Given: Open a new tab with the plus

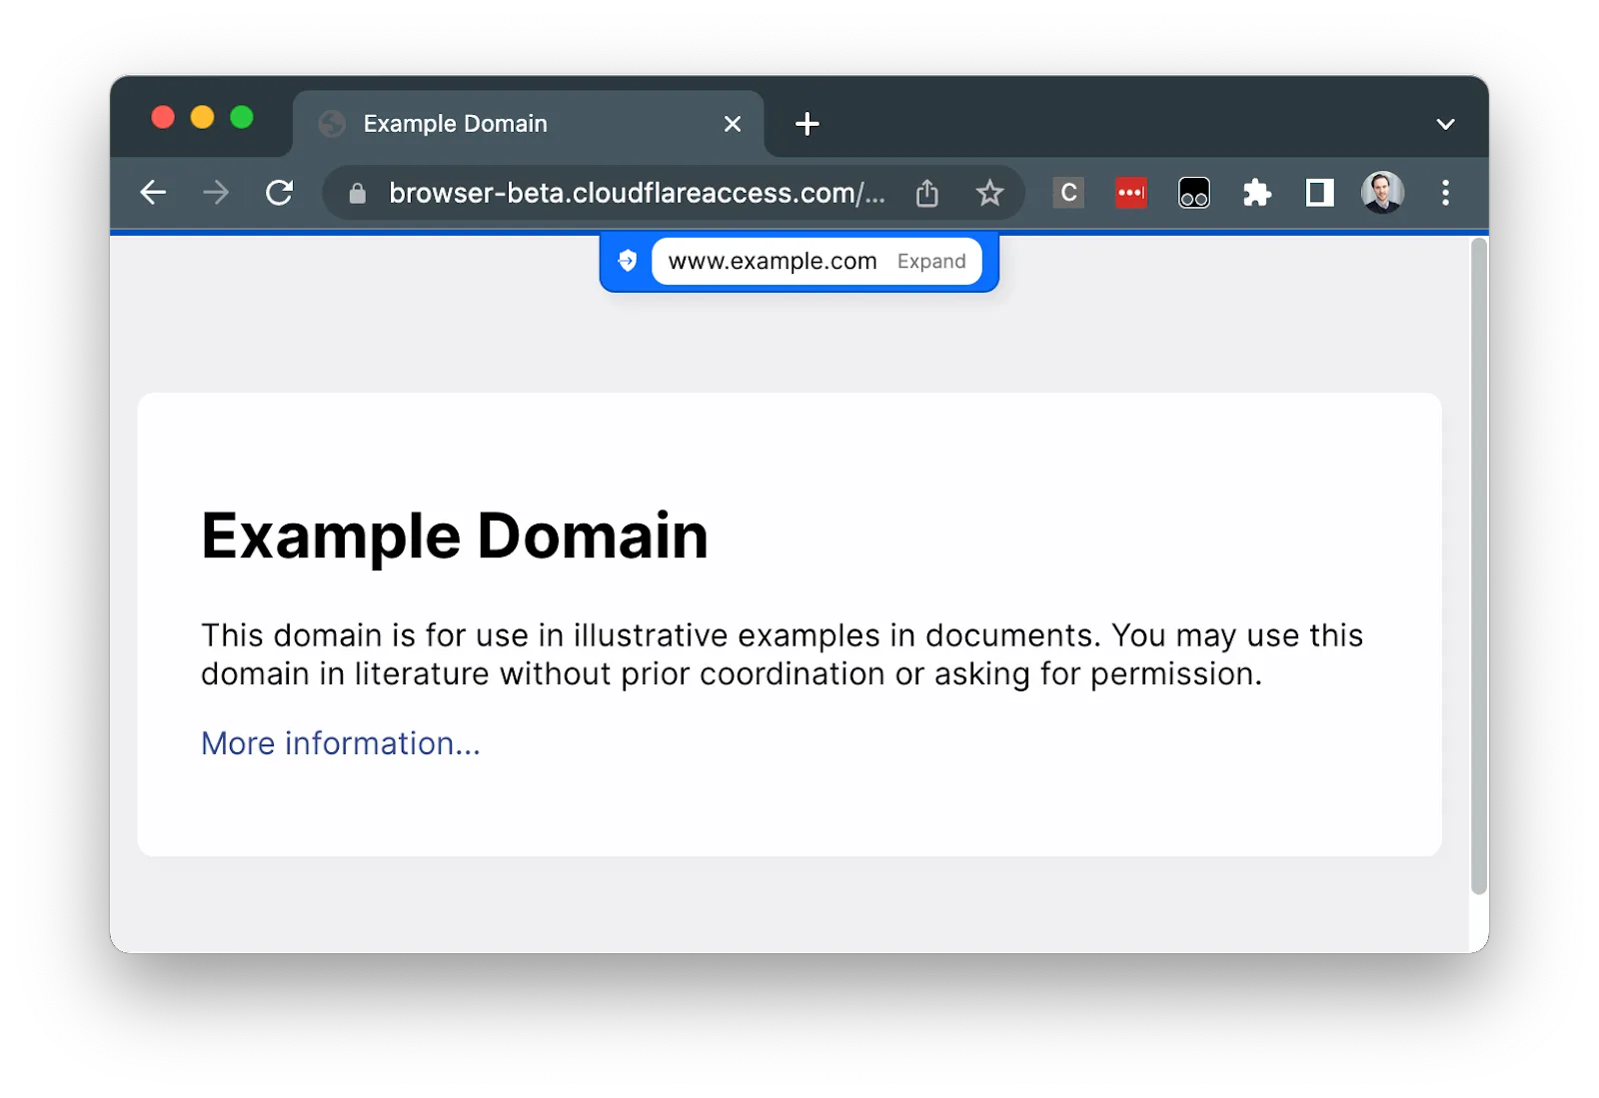Looking at the screenshot, I should [x=807, y=123].
